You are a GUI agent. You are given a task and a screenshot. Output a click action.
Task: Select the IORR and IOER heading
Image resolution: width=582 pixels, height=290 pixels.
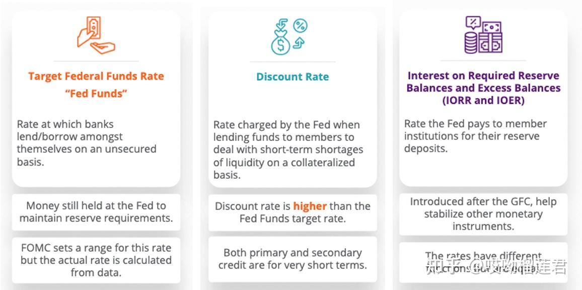click(483, 88)
